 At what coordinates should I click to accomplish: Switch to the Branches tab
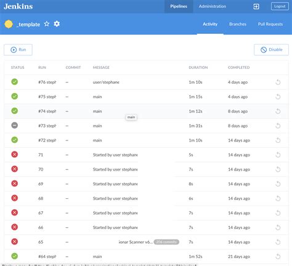[238, 24]
